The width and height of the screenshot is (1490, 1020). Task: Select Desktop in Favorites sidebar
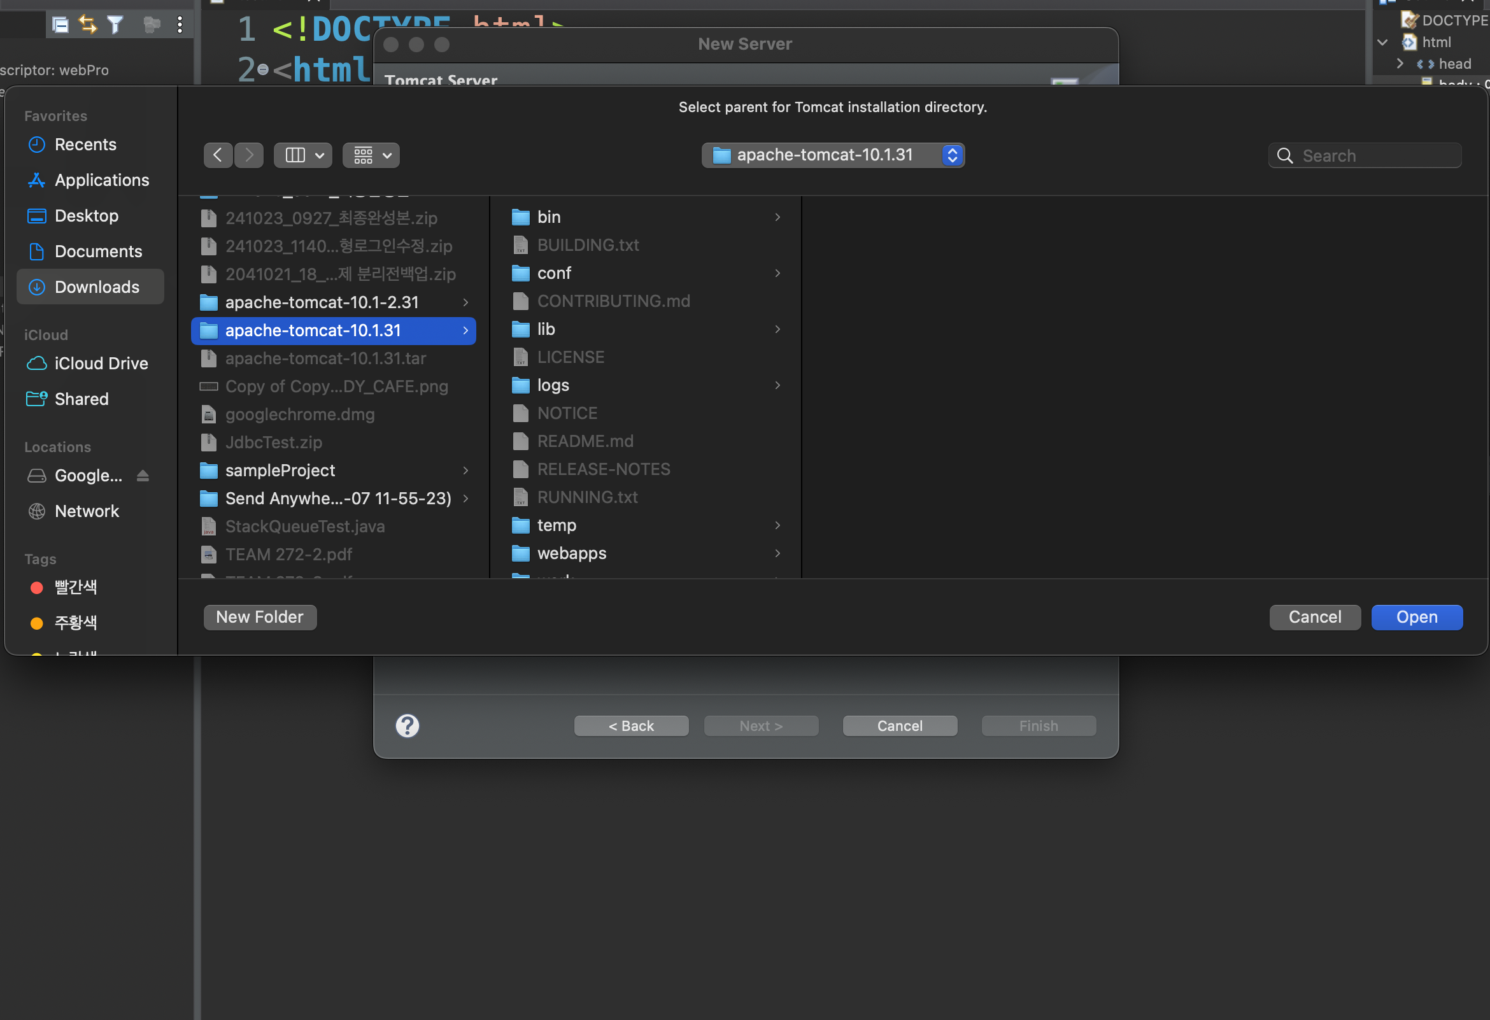point(90,216)
